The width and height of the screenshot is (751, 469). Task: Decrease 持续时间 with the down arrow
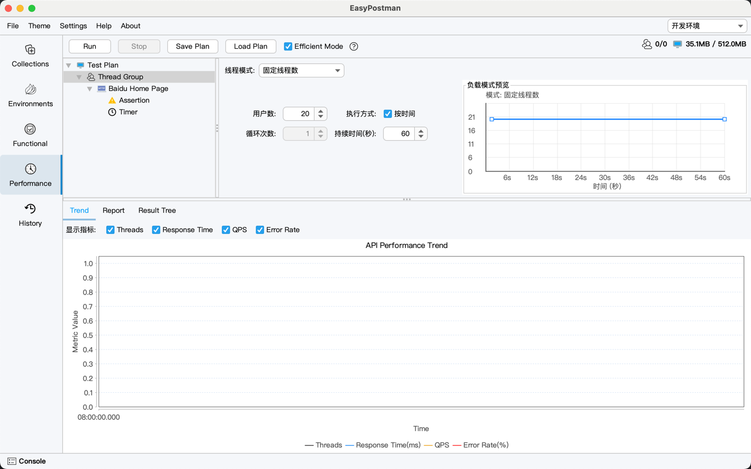coord(421,137)
